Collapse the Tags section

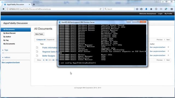(x=3, y=50)
